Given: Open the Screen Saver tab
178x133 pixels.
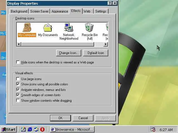Looking at the screenshot, I should [x=39, y=11].
